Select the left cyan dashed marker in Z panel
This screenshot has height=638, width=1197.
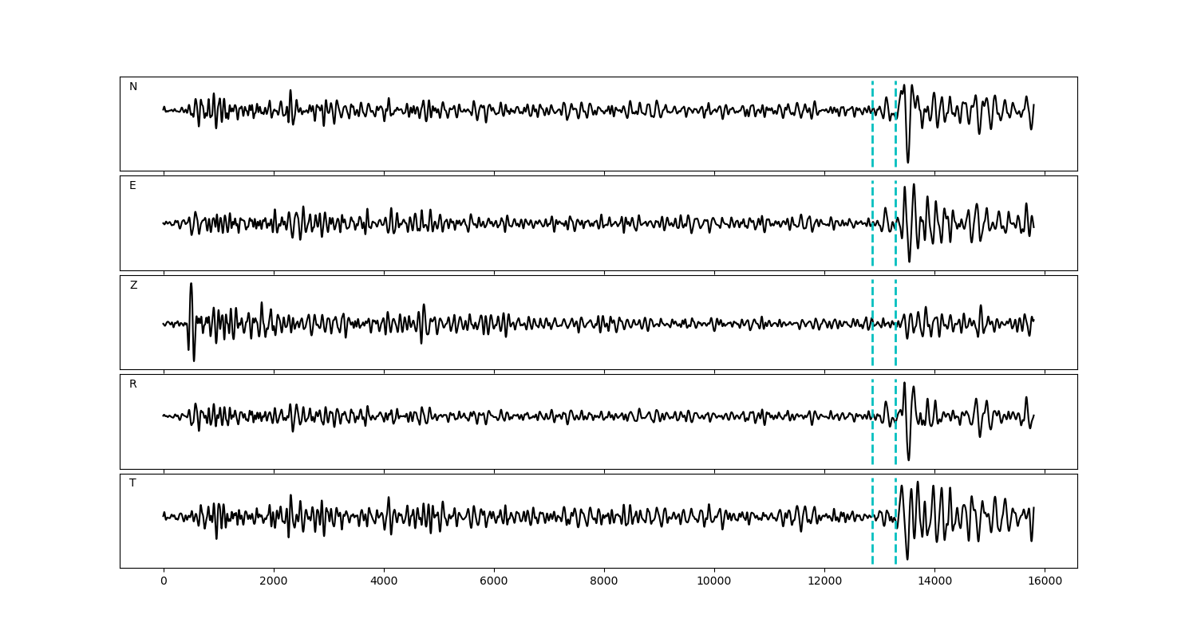coord(872,343)
